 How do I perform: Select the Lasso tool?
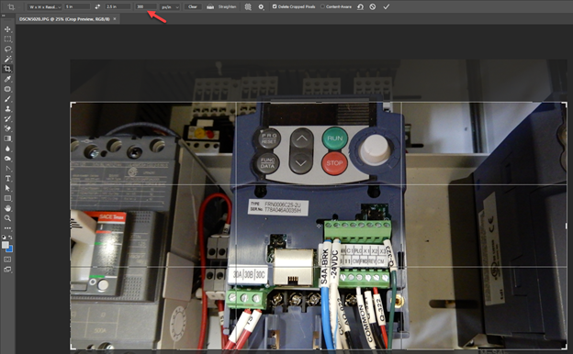click(x=7, y=49)
